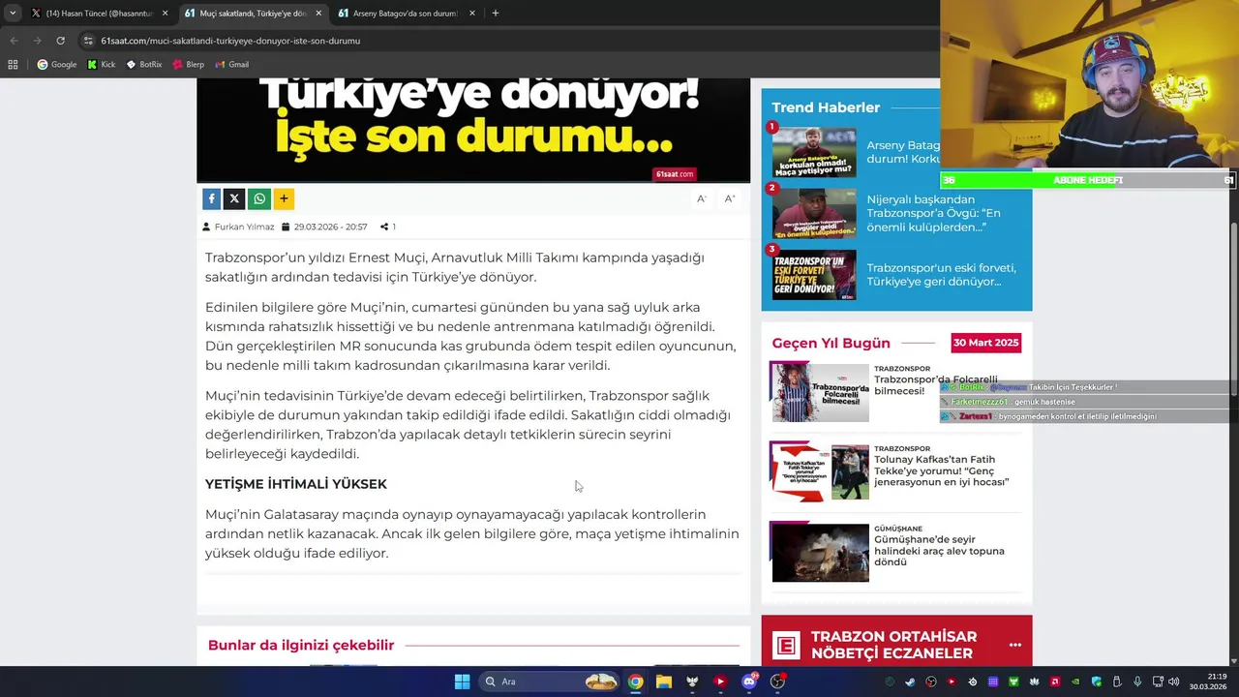Reload the current page
The height and width of the screenshot is (697, 1239).
click(x=60, y=41)
